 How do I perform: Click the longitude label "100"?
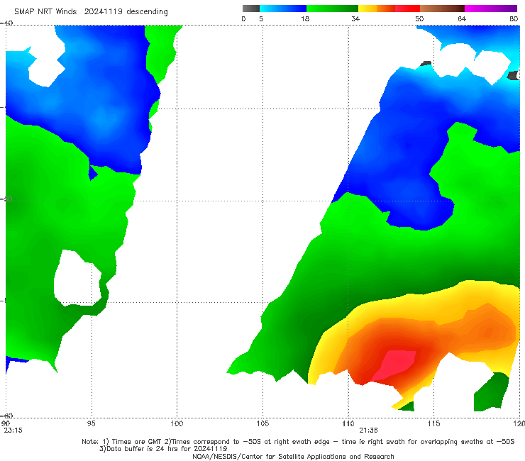(177, 423)
